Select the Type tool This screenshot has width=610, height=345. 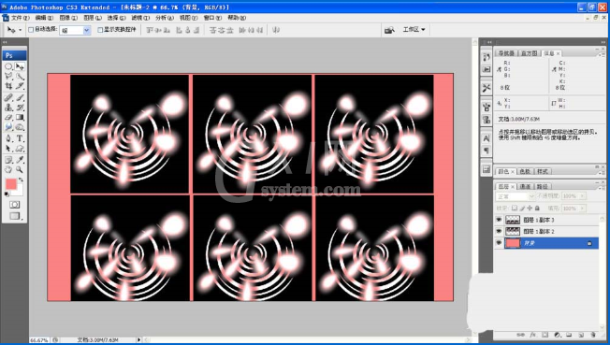20,138
